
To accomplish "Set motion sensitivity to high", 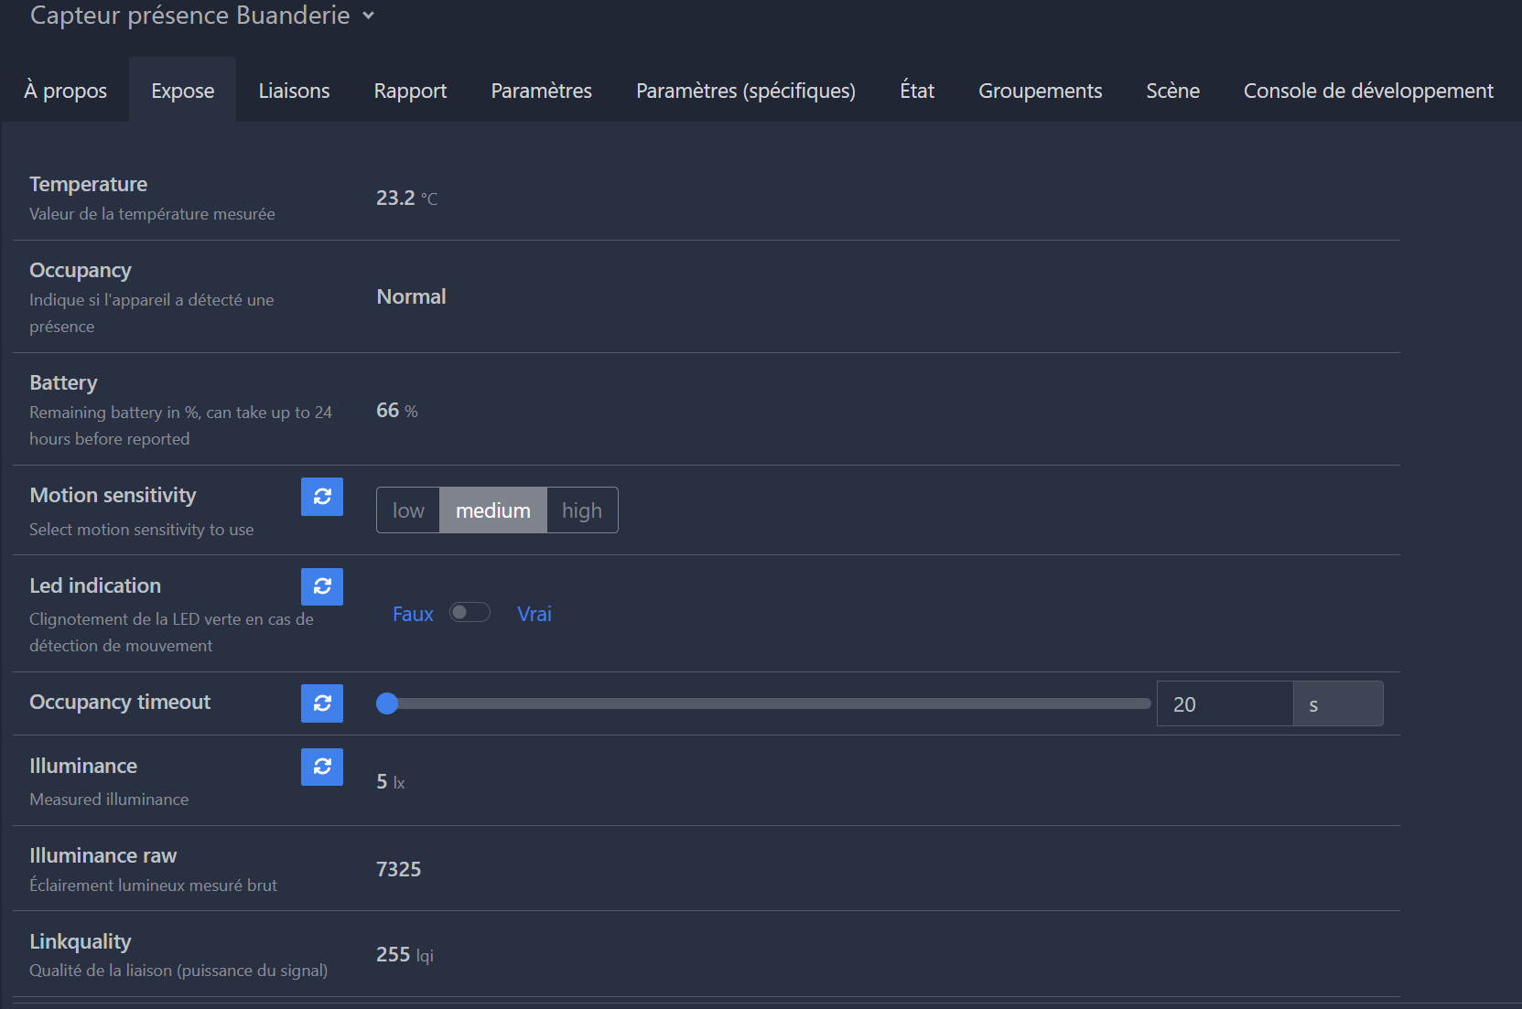I will [x=582, y=510].
